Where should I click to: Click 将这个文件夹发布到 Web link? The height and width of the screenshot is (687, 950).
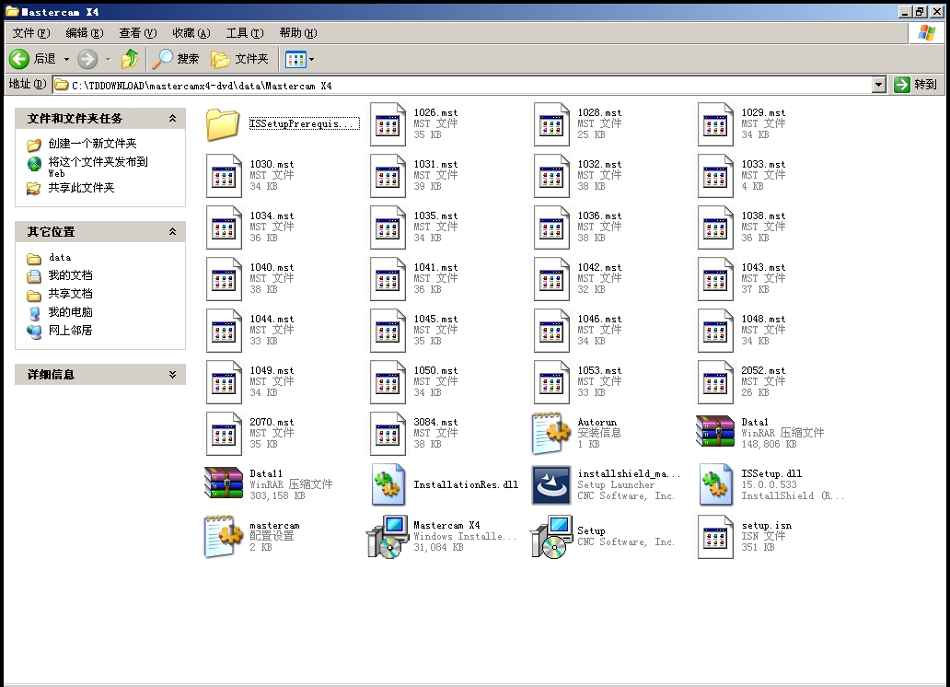click(x=98, y=167)
